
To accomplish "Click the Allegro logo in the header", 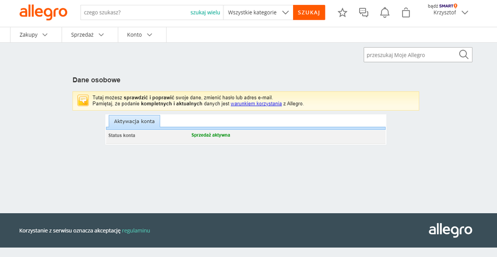I will pos(43,12).
